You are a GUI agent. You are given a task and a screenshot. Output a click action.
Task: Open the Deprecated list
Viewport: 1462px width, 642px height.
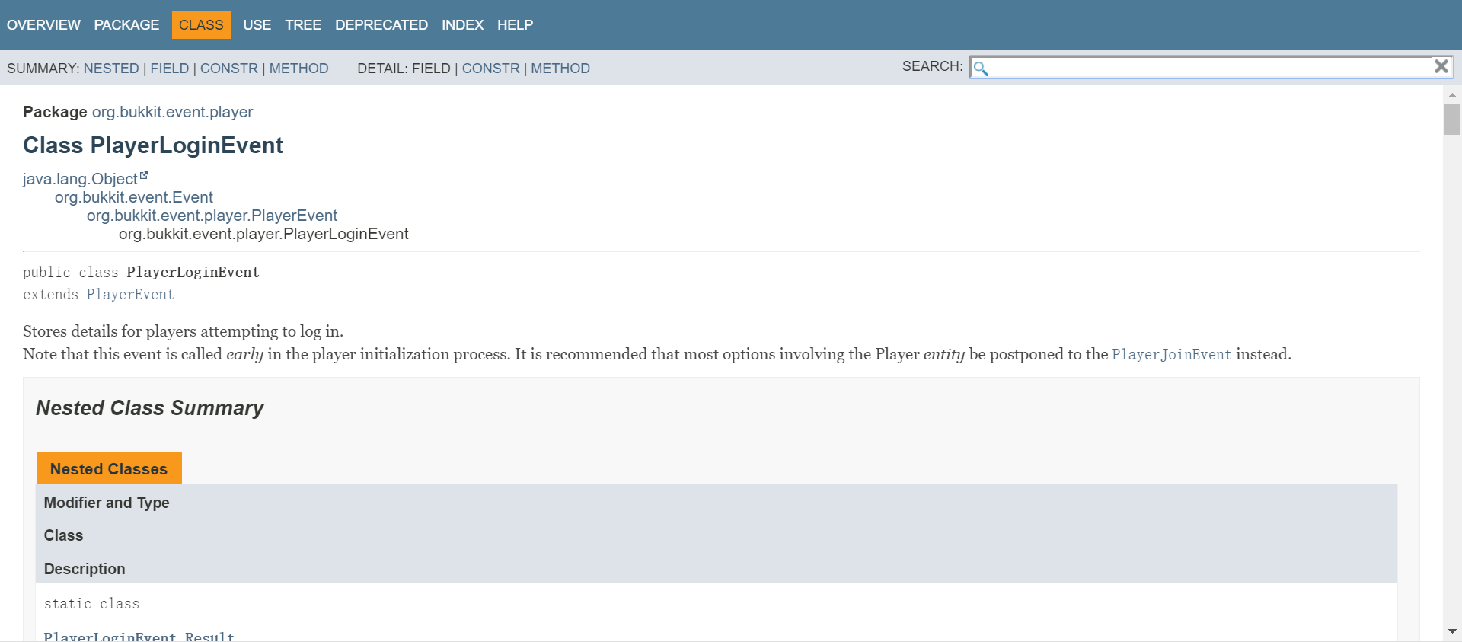coord(381,25)
